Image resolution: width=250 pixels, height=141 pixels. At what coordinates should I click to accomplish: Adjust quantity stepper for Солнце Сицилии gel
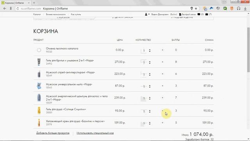pos(150,111)
